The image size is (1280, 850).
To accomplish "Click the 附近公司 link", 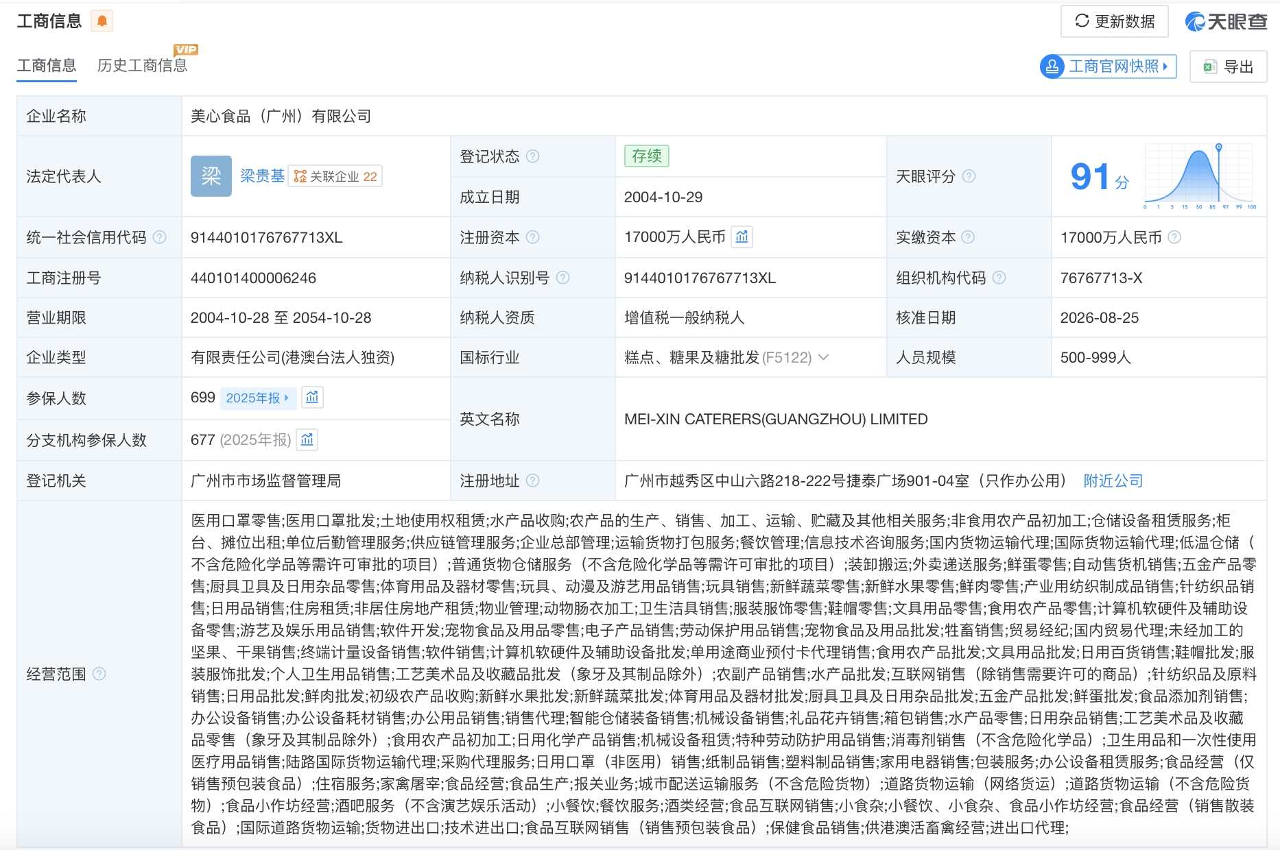I will [1113, 481].
